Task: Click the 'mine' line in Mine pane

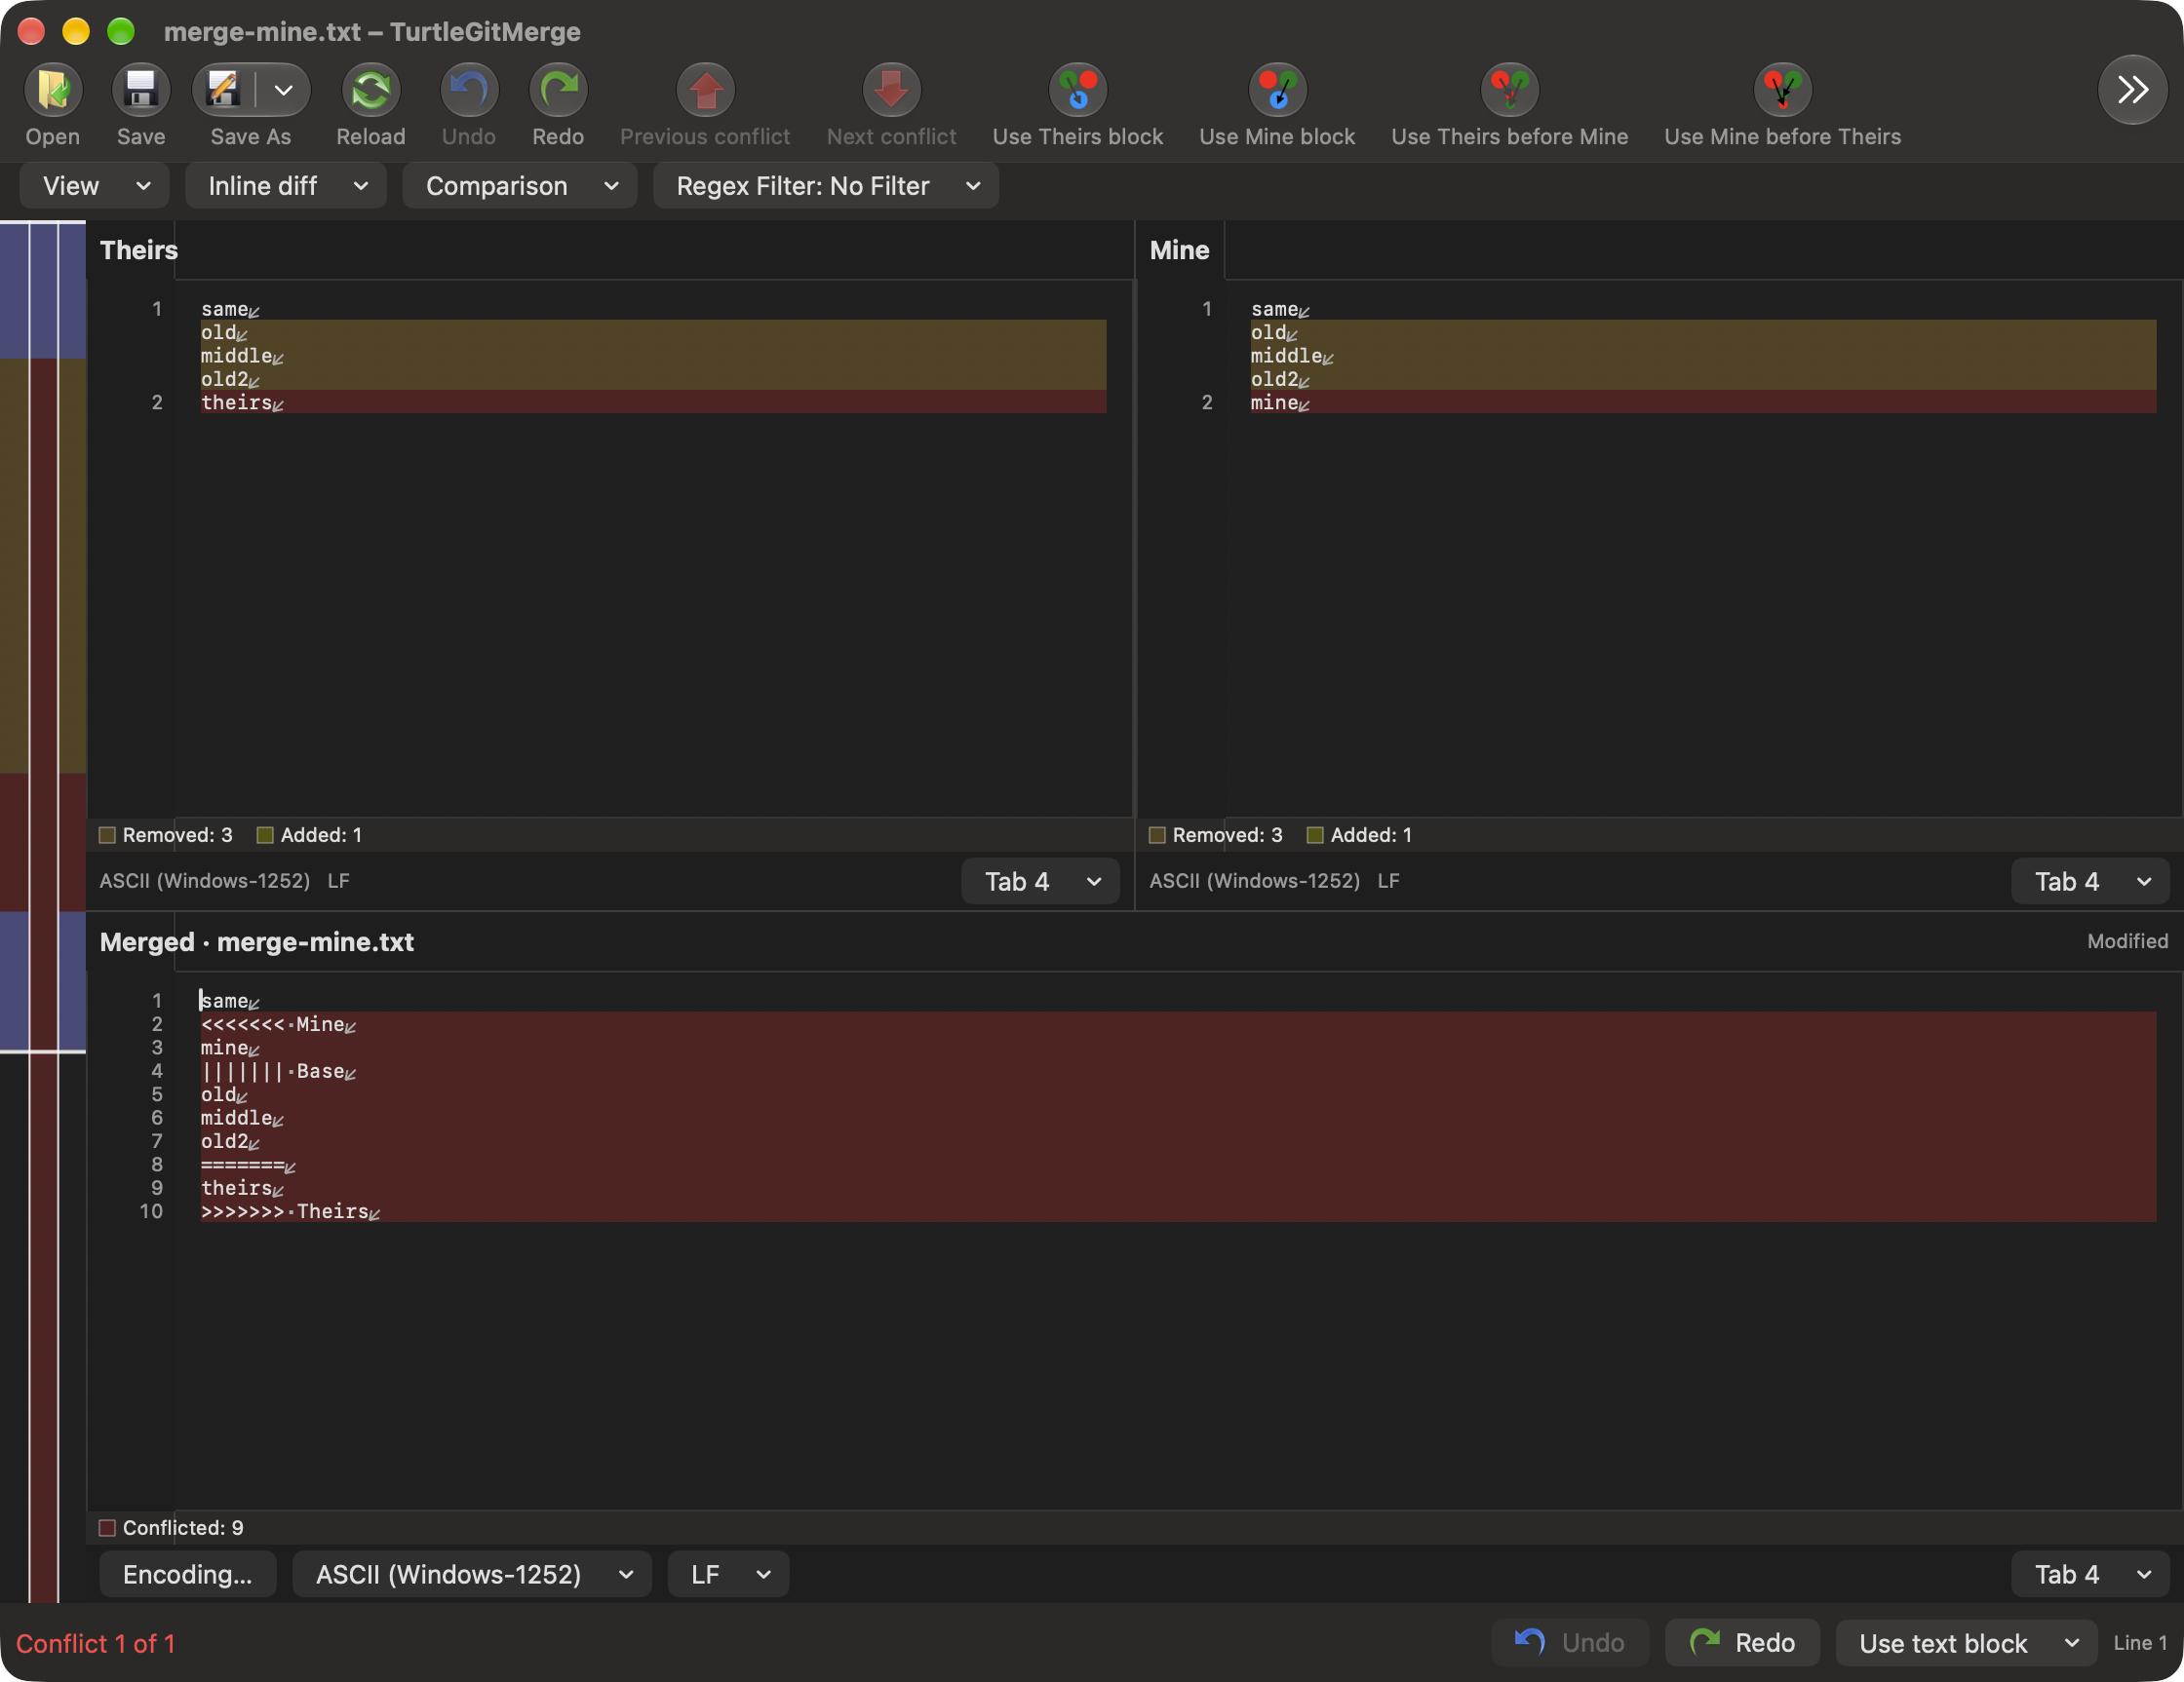Action: (1703, 401)
